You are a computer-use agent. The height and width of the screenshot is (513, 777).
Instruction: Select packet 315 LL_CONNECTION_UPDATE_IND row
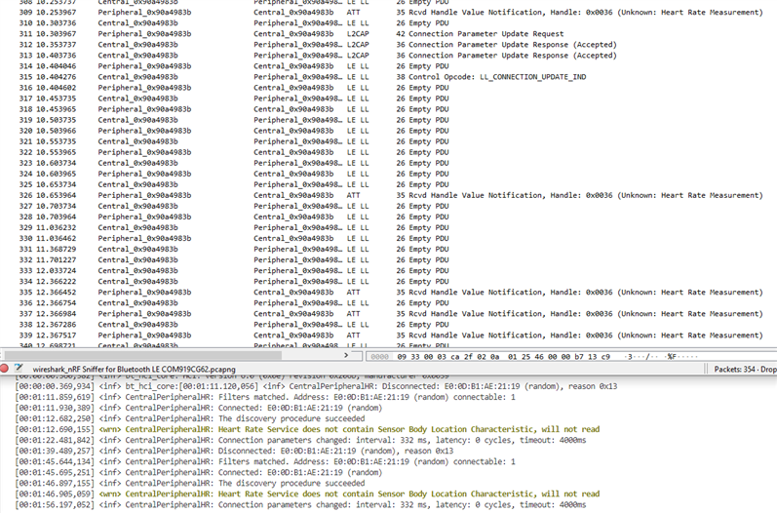pyautogui.click(x=292, y=77)
